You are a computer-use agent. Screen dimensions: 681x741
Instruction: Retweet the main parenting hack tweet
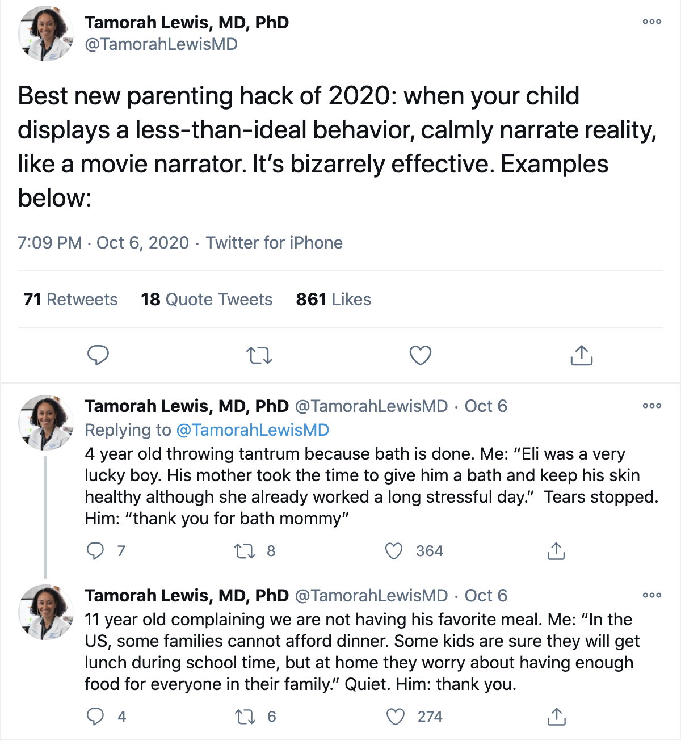(x=259, y=356)
